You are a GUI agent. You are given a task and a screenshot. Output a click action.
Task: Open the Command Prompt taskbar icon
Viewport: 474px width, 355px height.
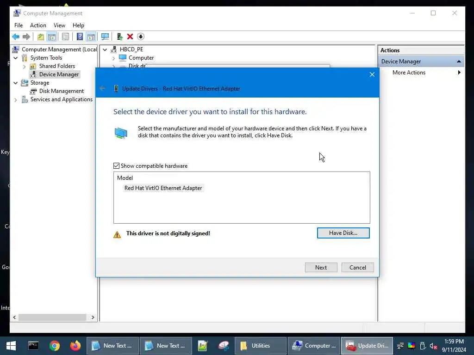(33, 346)
